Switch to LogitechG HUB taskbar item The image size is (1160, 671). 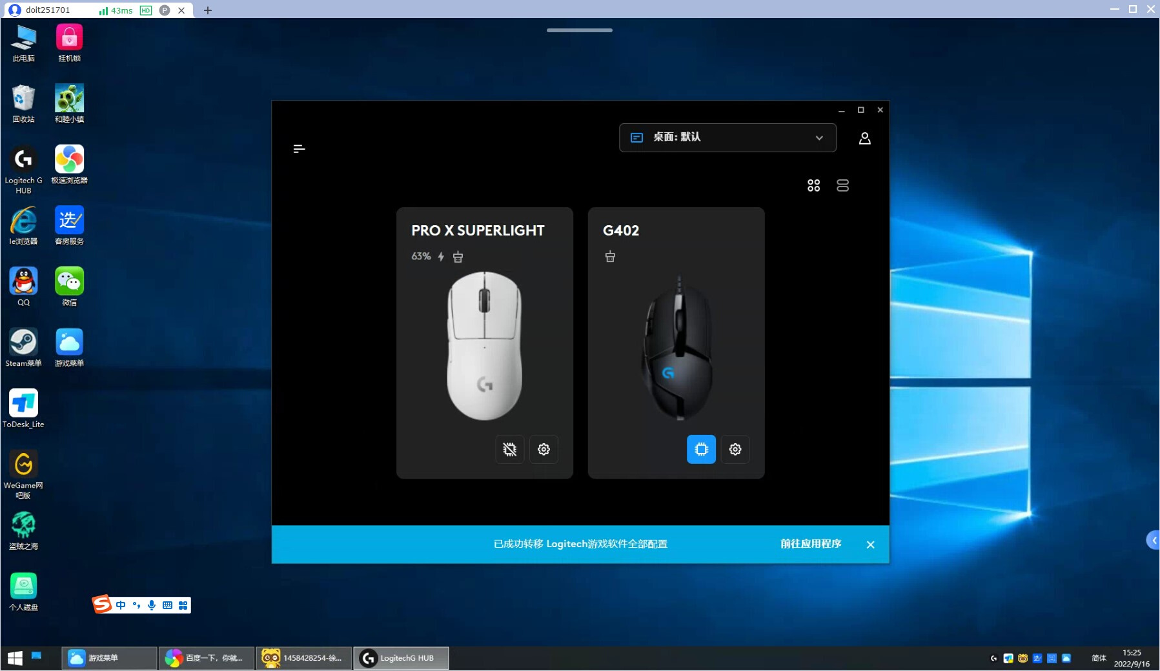pyautogui.click(x=401, y=658)
